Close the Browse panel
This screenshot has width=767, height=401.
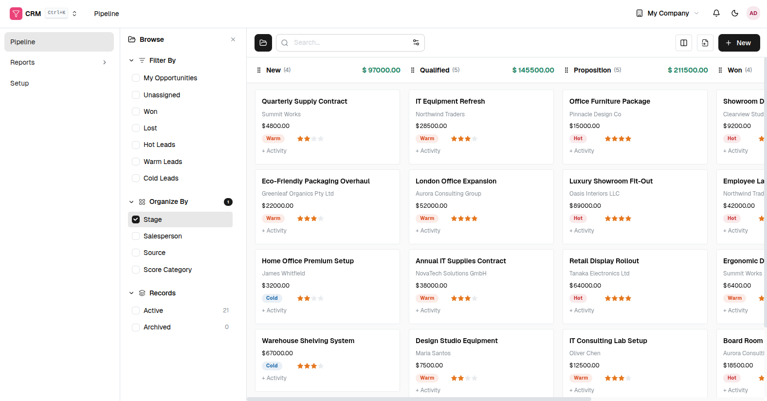233,39
